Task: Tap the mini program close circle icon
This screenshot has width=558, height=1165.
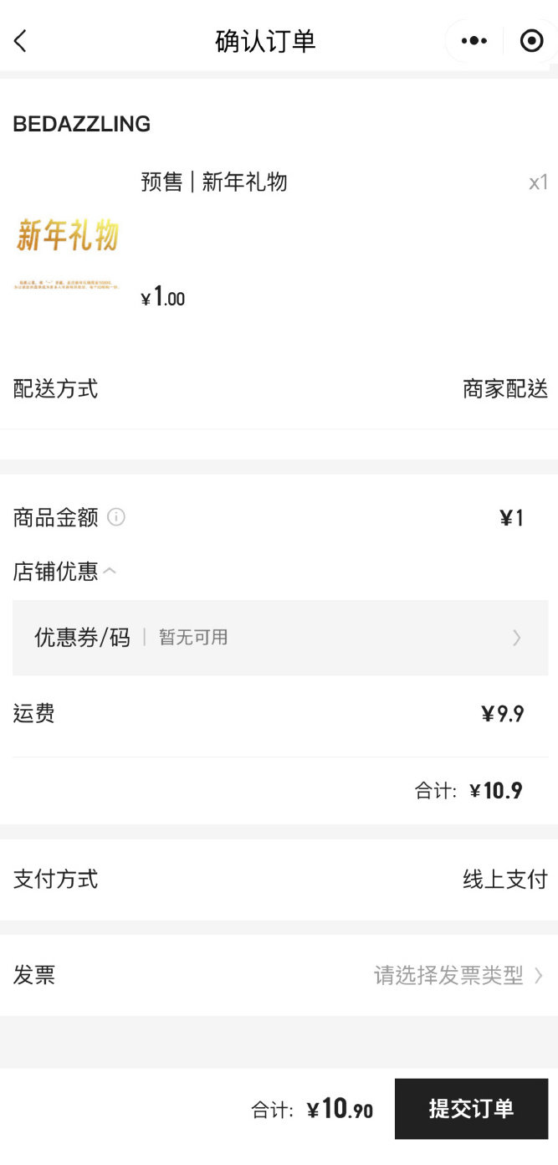Action: pyautogui.click(x=531, y=40)
